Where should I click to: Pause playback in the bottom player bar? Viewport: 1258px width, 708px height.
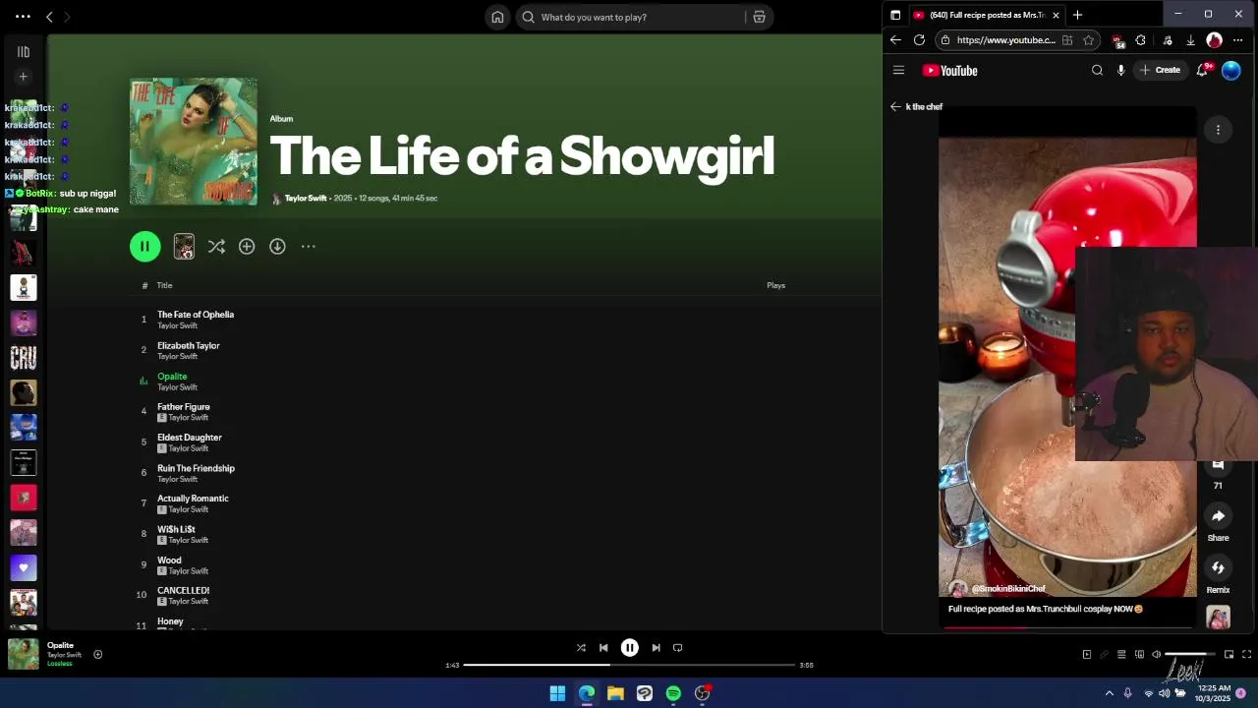tap(630, 648)
